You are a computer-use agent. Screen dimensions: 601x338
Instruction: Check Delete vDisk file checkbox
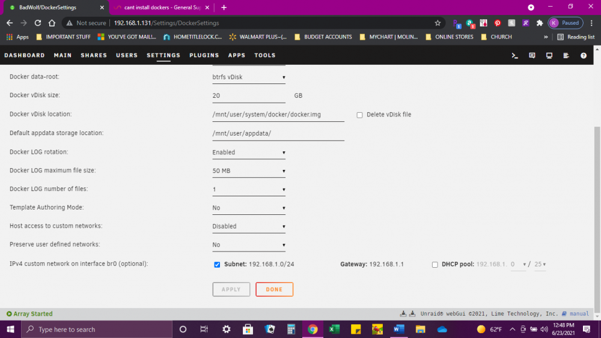359,115
